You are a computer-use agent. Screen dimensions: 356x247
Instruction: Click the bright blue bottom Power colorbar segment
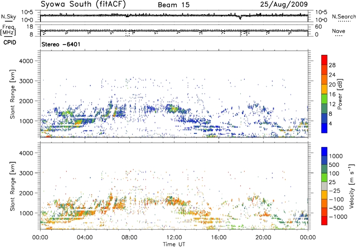coord(324,128)
